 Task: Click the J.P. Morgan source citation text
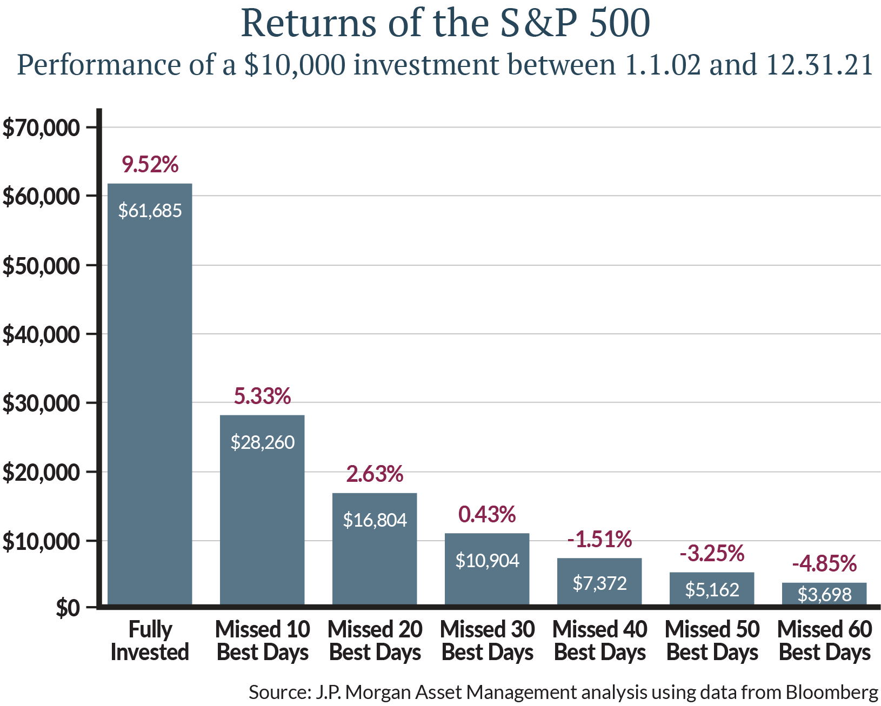coord(563,691)
